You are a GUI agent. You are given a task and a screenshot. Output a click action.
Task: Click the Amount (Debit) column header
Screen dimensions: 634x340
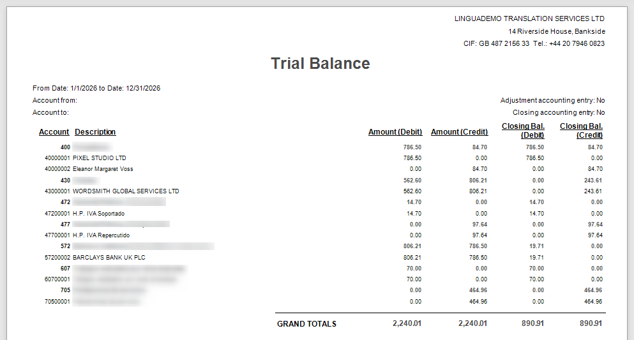pos(395,131)
